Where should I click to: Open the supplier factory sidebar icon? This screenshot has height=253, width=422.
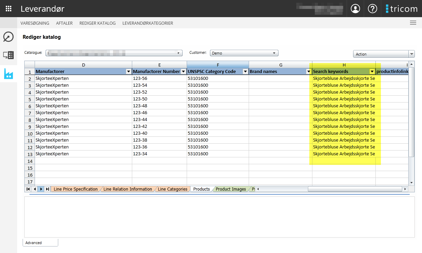click(x=8, y=74)
